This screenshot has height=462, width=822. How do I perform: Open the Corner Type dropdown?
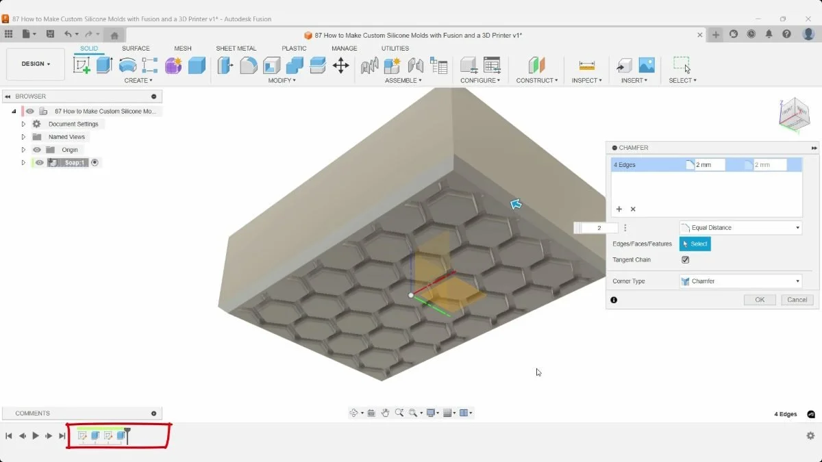740,281
